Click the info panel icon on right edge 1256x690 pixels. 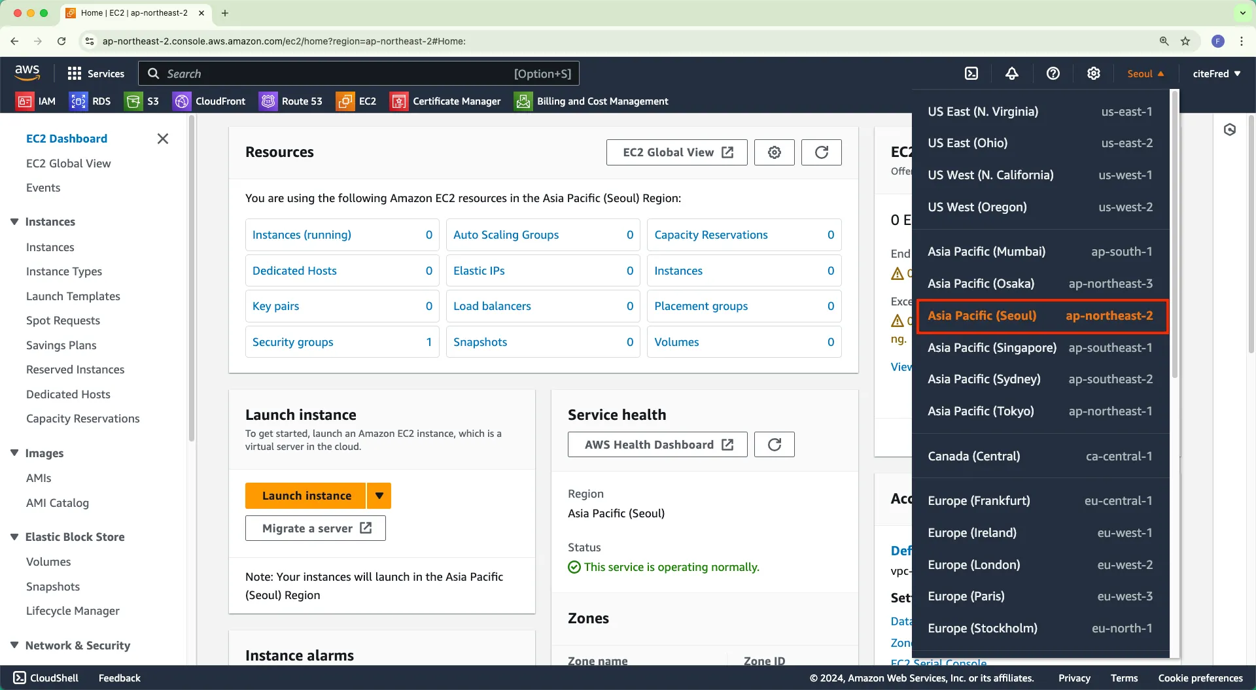point(1230,129)
